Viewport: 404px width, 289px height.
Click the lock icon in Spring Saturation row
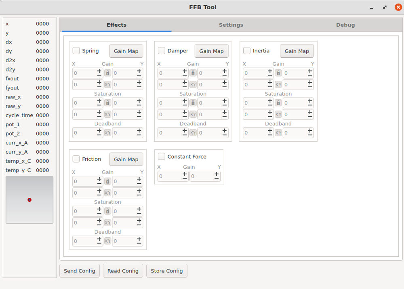click(x=107, y=103)
